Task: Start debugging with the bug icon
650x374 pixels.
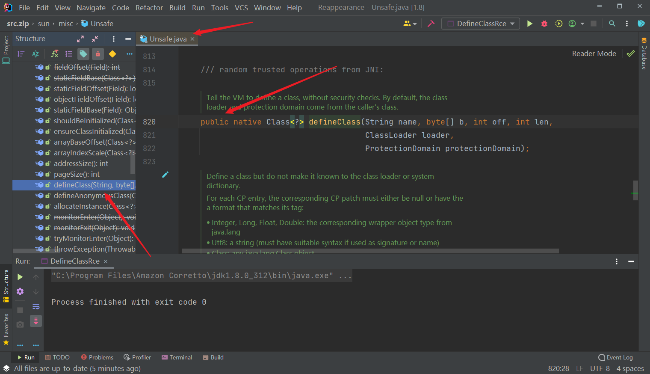Action: [x=544, y=24]
